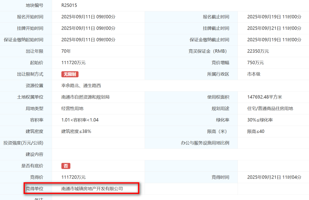Viewport: 309px width, 200px height.
Task: Select planned use 住宅/普通商品住房用地
Action: click(x=270, y=108)
